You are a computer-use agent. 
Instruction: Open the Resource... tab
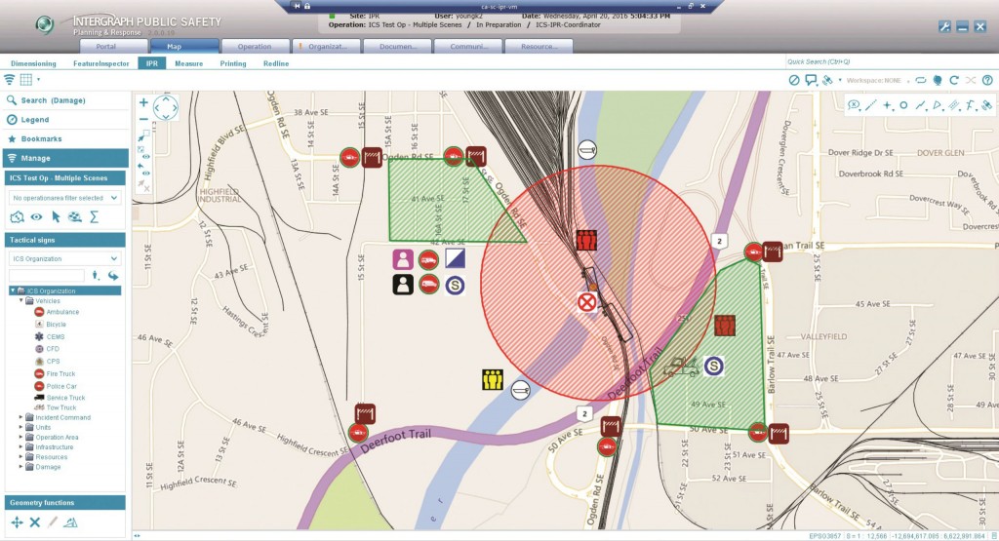539,47
